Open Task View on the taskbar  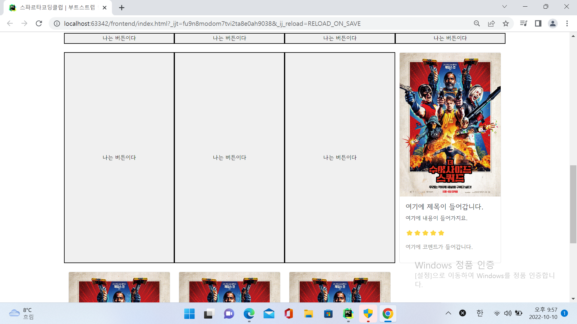coord(209,314)
